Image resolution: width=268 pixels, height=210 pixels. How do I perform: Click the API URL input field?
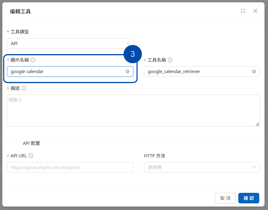pos(70,167)
